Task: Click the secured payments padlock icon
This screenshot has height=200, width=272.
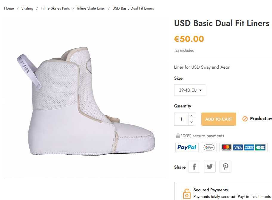Action: click(x=187, y=193)
